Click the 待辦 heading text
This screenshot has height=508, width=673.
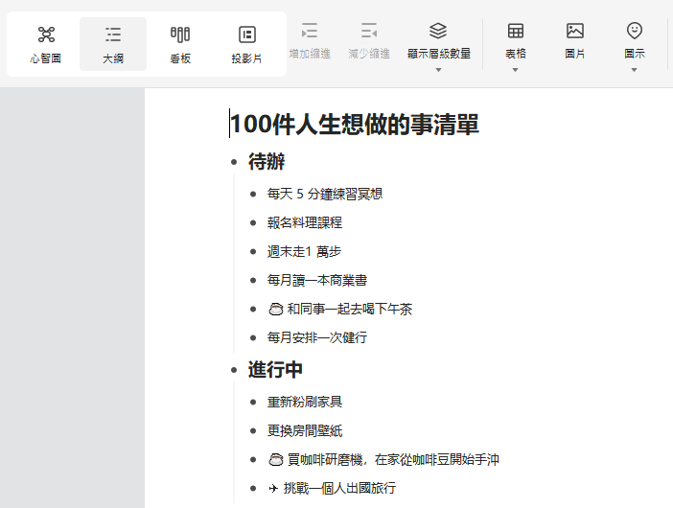267,162
